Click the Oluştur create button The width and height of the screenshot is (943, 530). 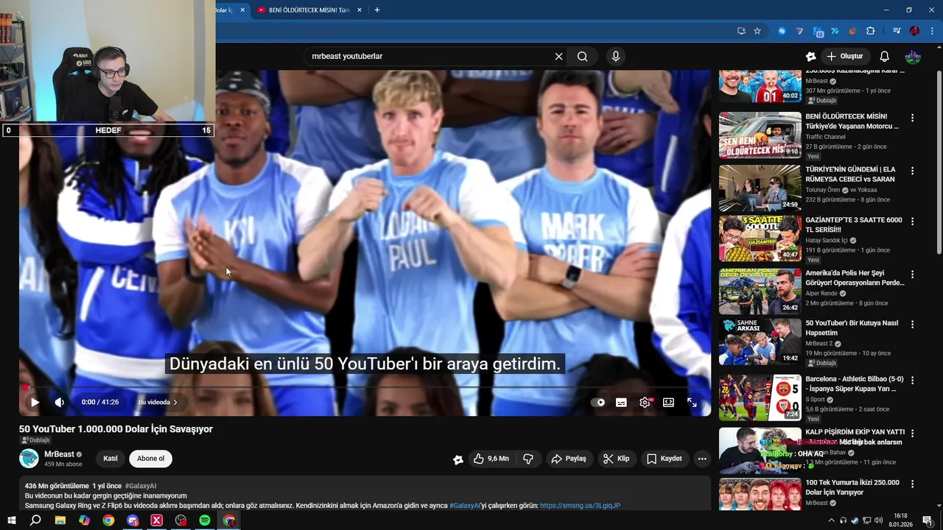pos(845,56)
